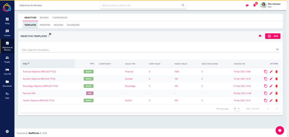This screenshot has width=289, height=137.
Task: Select the Objectives tab
Action: point(30,18)
